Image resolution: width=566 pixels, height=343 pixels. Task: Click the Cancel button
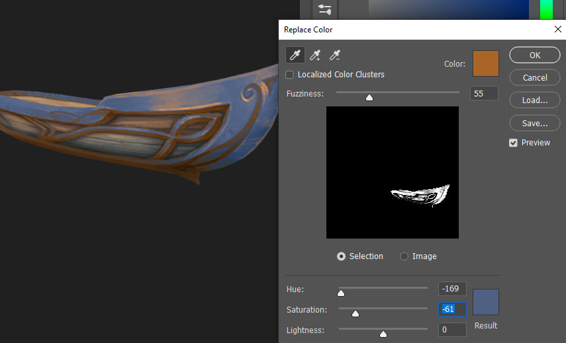(x=535, y=77)
